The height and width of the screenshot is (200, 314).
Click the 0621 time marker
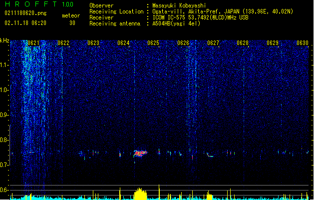(33, 43)
